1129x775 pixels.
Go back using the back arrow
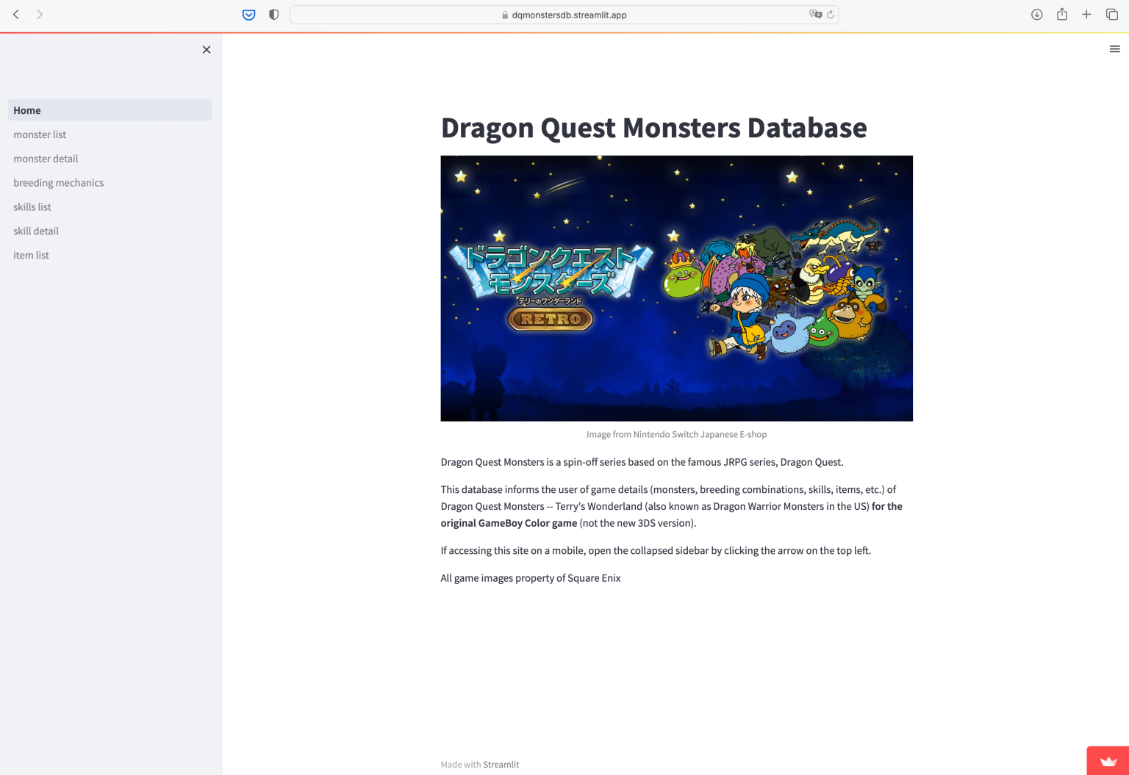point(16,15)
